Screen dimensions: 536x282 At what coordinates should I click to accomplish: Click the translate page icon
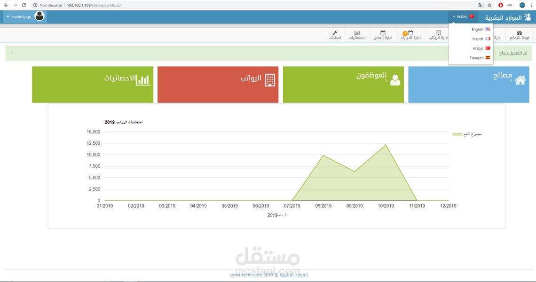point(480,5)
